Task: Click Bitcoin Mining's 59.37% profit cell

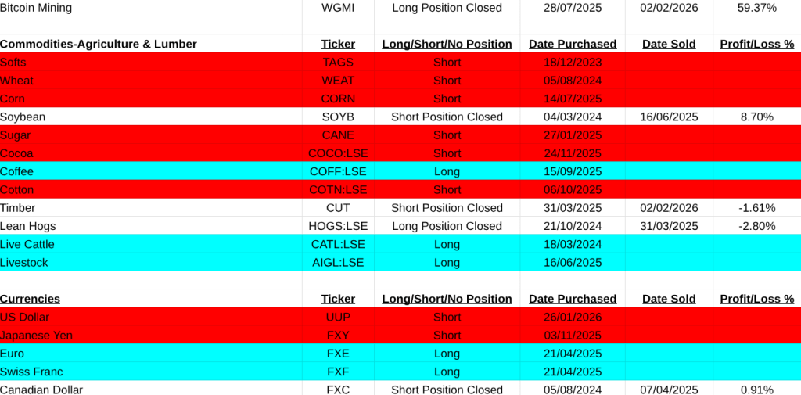Action: point(756,8)
